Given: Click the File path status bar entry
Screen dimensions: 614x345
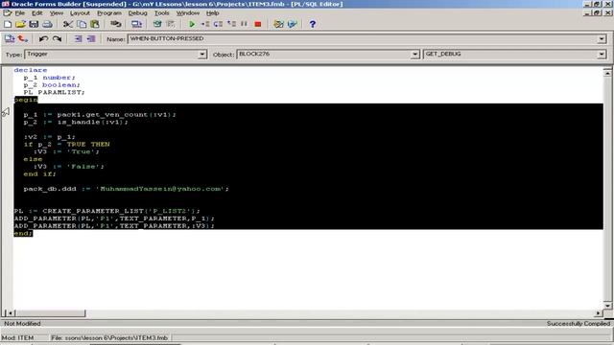Looking at the screenshot, I should coord(109,338).
